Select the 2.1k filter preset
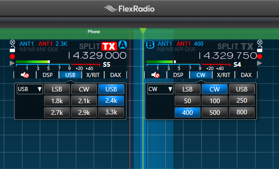This screenshot has width=279, height=169. 84,101
